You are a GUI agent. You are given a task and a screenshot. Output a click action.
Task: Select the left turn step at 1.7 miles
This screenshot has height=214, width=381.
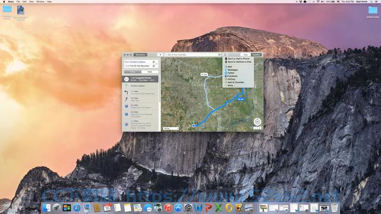(x=141, y=93)
